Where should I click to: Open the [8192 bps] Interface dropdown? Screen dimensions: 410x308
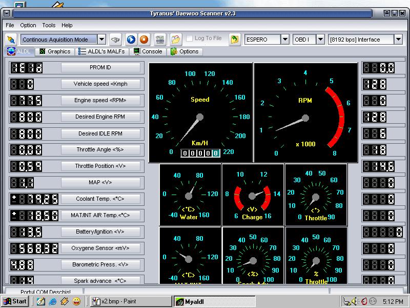tap(398, 39)
